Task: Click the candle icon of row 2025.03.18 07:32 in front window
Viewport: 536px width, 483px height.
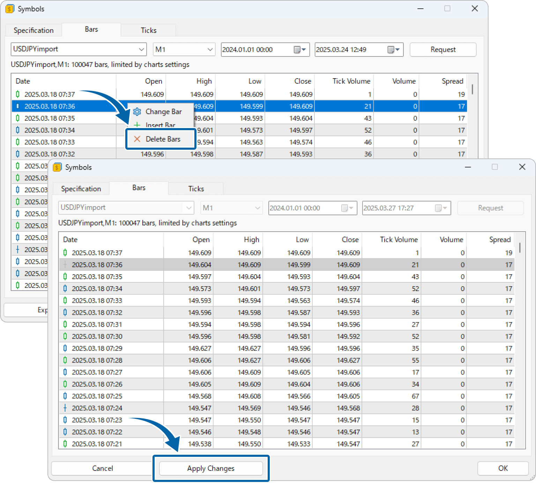Action: pyautogui.click(x=65, y=312)
